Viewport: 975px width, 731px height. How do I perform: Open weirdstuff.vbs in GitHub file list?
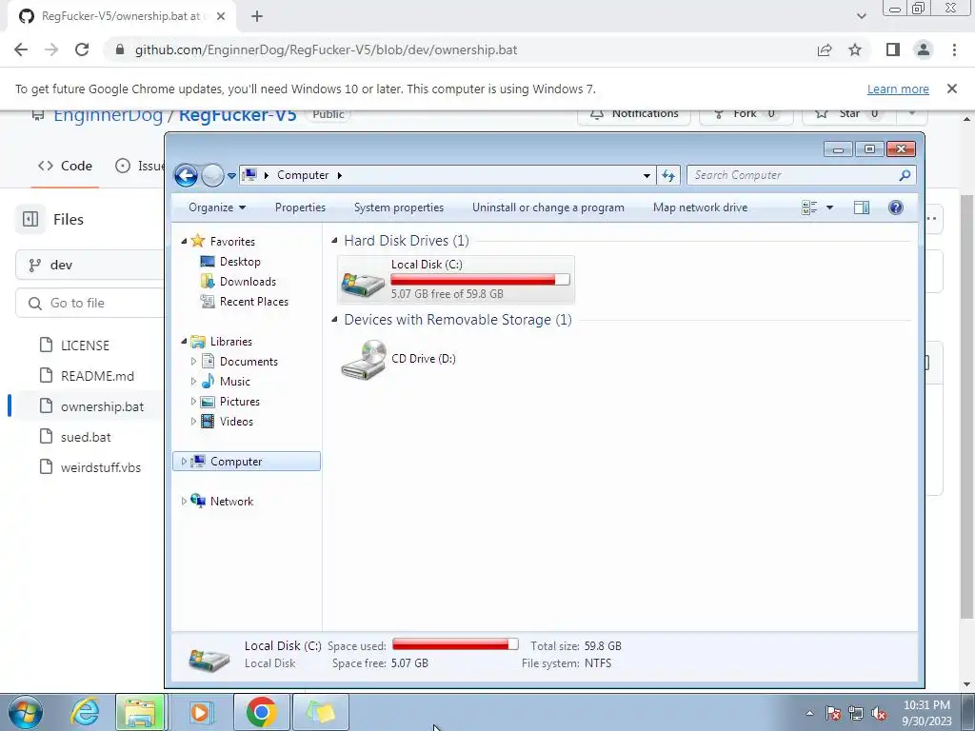(101, 466)
